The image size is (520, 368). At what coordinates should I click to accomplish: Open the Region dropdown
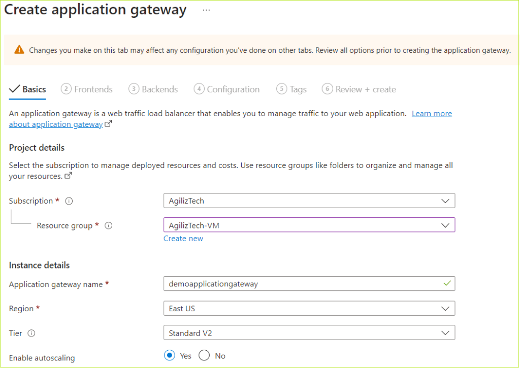[x=446, y=308]
